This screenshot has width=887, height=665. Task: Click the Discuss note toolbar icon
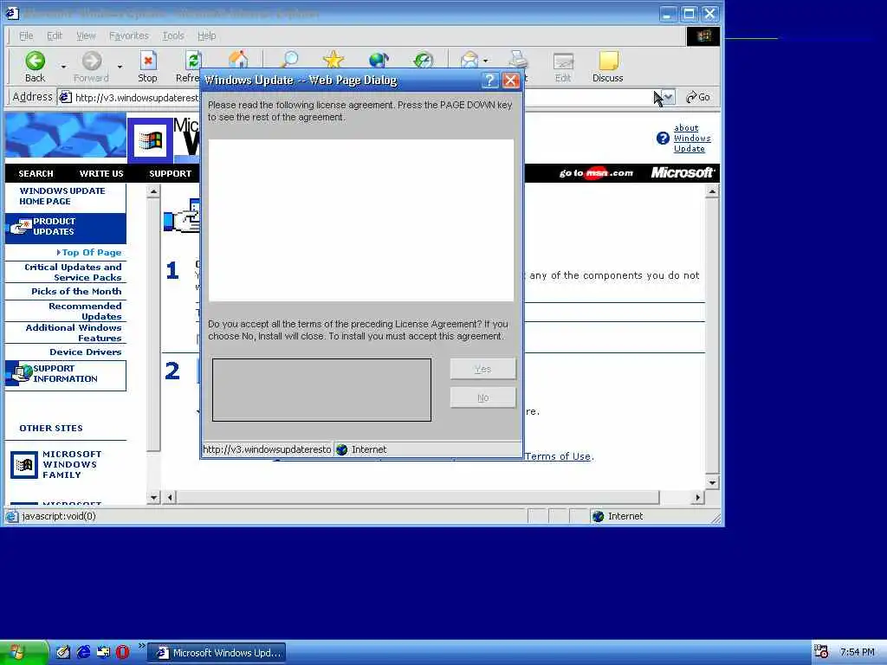(608, 61)
